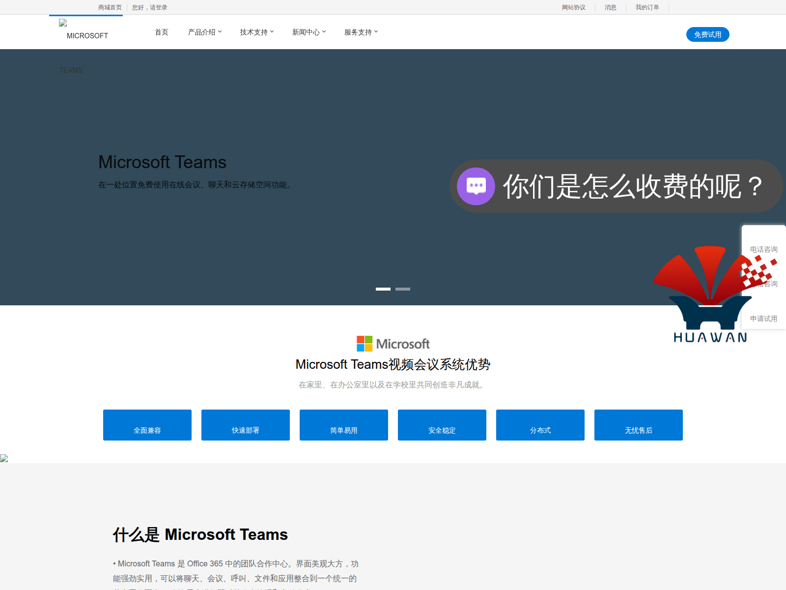Select the 安全稳定 feature tile
Viewport: 786px width, 590px height.
click(x=442, y=425)
